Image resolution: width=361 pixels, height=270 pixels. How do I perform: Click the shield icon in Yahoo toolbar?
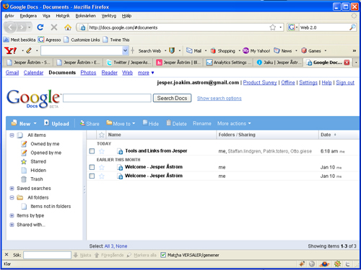[172, 50]
